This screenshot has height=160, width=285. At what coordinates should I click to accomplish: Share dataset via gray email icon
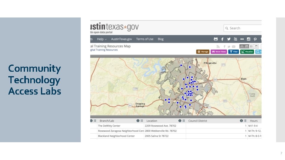234,47
